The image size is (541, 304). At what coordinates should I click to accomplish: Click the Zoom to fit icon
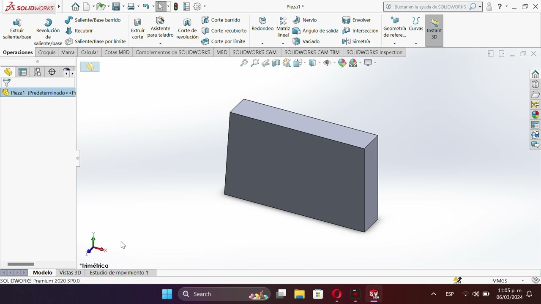(244, 63)
